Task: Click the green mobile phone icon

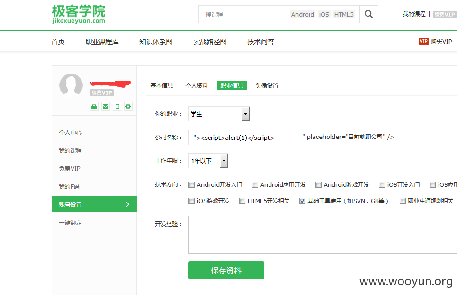Action: 117,106
